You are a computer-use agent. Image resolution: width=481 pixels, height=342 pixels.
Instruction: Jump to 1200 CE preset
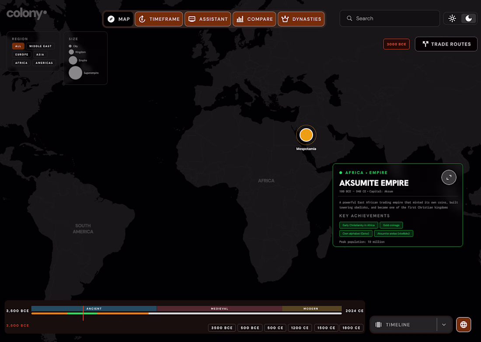300,328
